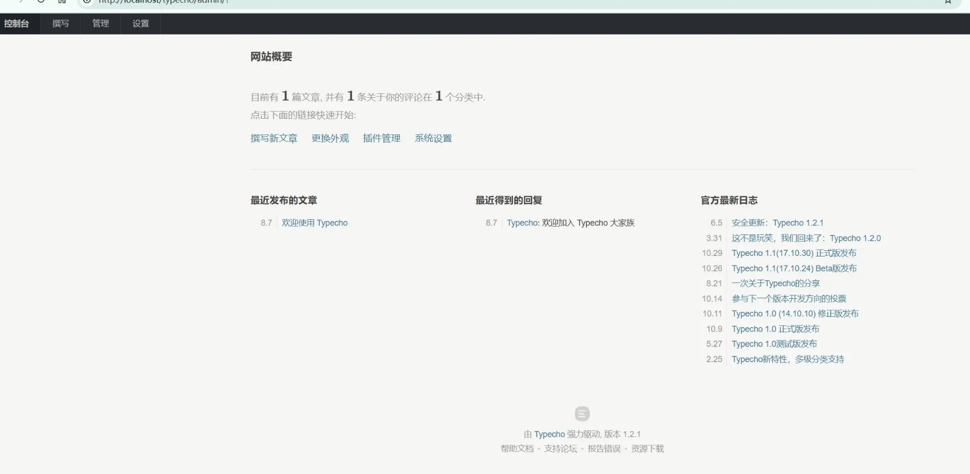This screenshot has width=970, height=474.
Task: Go to 更换外观 theme link
Action: tap(330, 138)
